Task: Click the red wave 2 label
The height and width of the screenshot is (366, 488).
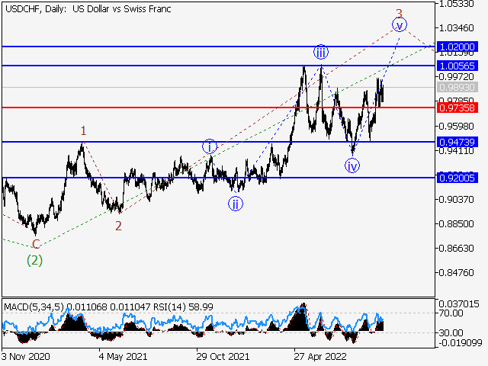Action: (x=118, y=226)
